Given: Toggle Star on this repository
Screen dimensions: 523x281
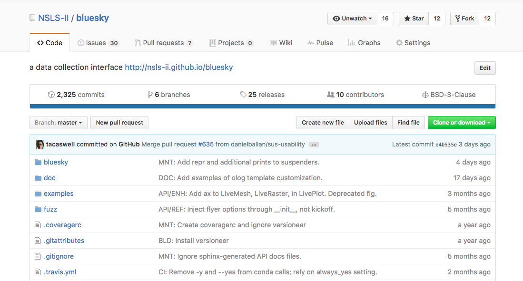Looking at the screenshot, I should pyautogui.click(x=414, y=19).
